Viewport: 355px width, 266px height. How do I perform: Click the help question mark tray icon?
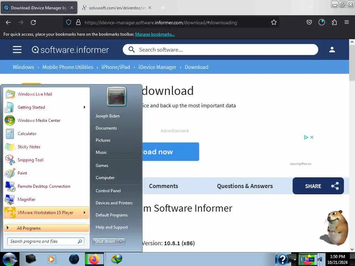pos(282,259)
